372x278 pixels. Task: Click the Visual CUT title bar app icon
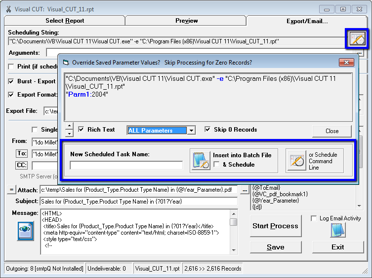coord(9,9)
